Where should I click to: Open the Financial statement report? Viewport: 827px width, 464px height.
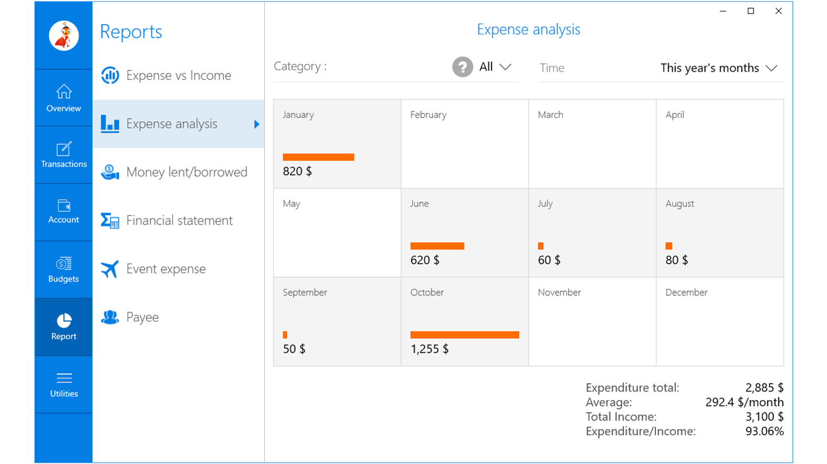coord(179,221)
